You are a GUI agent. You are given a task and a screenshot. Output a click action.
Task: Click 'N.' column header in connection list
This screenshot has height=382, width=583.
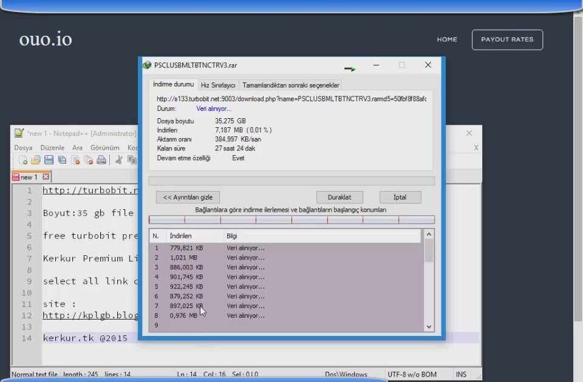coord(158,236)
